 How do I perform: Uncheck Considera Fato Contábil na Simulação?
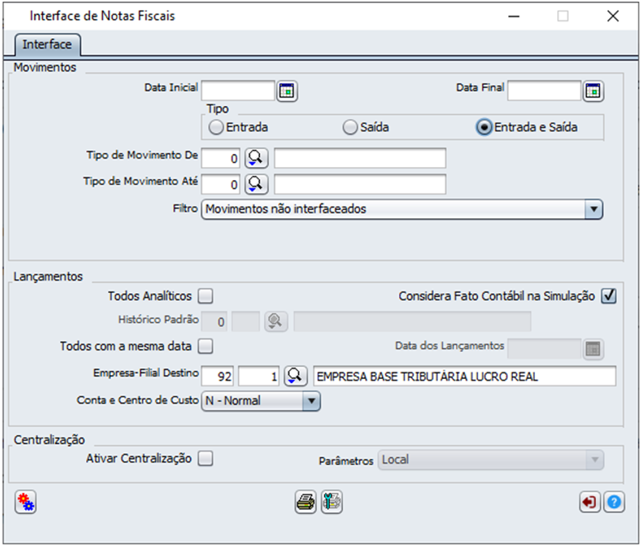(x=608, y=296)
